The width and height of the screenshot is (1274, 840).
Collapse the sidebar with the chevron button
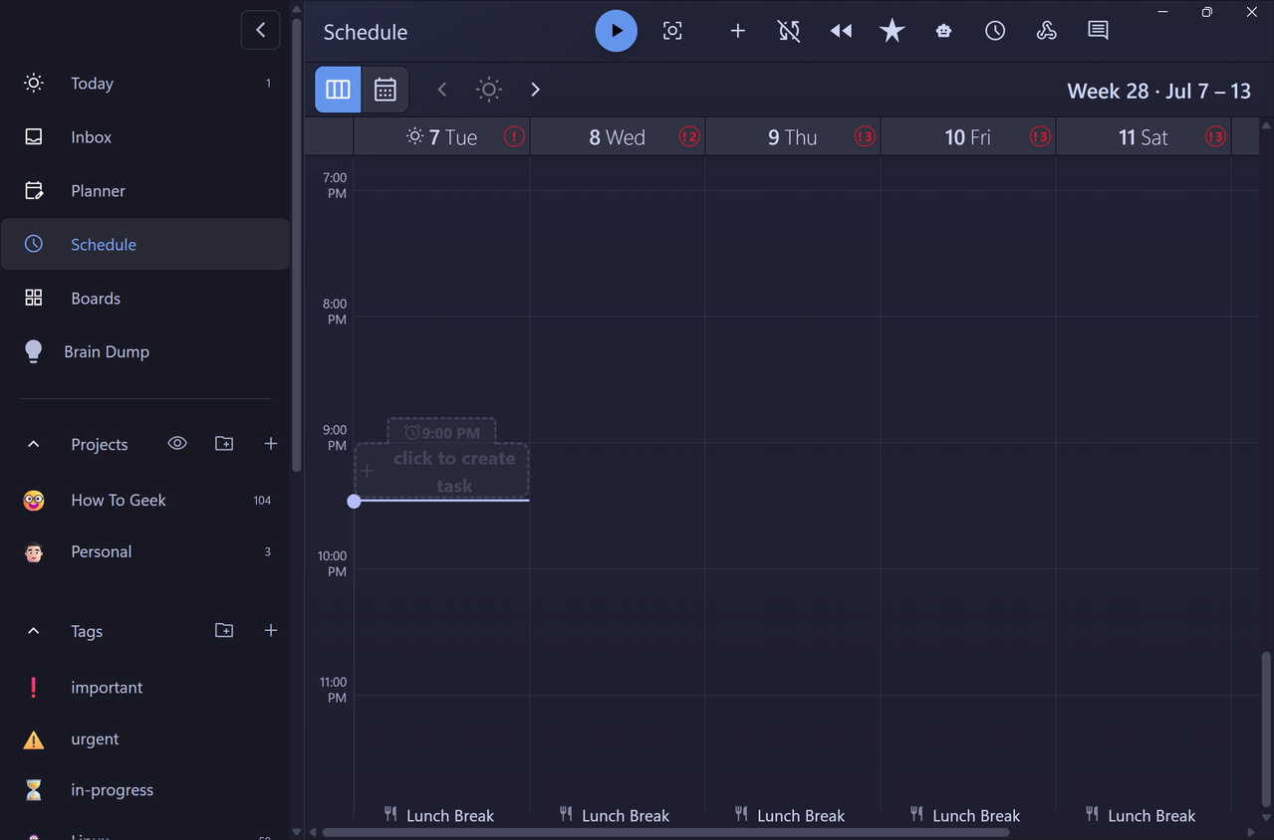(260, 30)
